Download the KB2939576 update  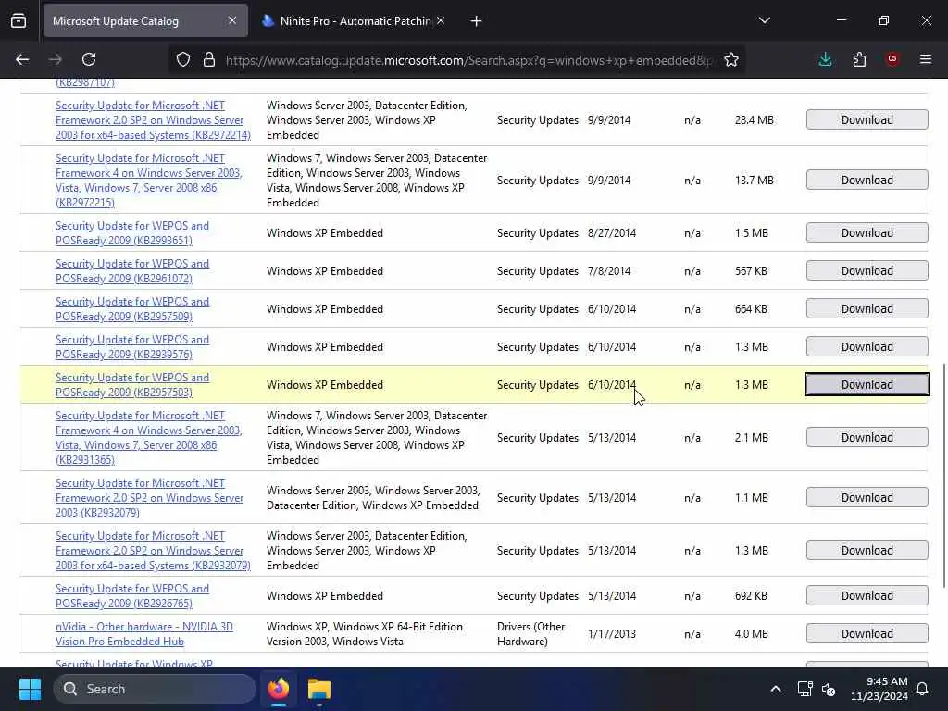[867, 347]
